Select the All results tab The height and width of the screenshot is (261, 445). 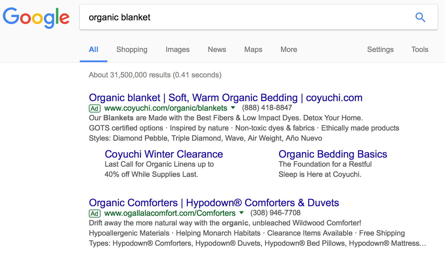point(93,49)
